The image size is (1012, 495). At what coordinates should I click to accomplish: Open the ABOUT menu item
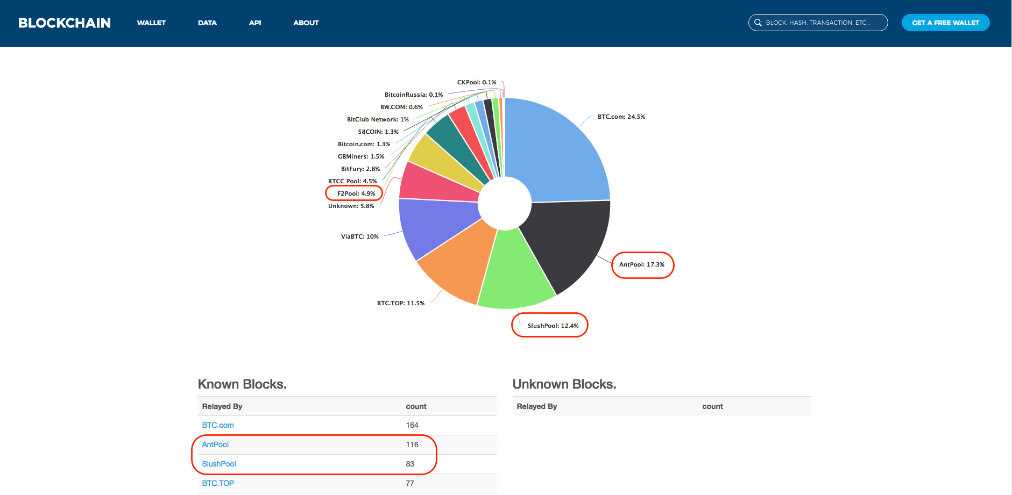306,23
